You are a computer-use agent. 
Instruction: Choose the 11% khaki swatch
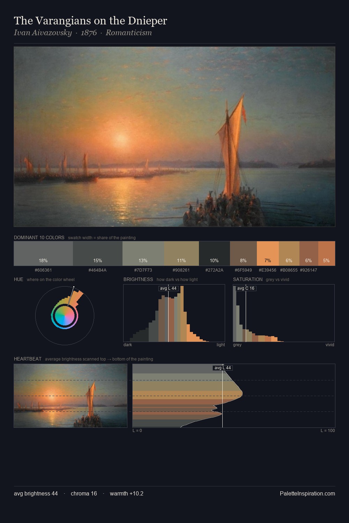point(181,253)
